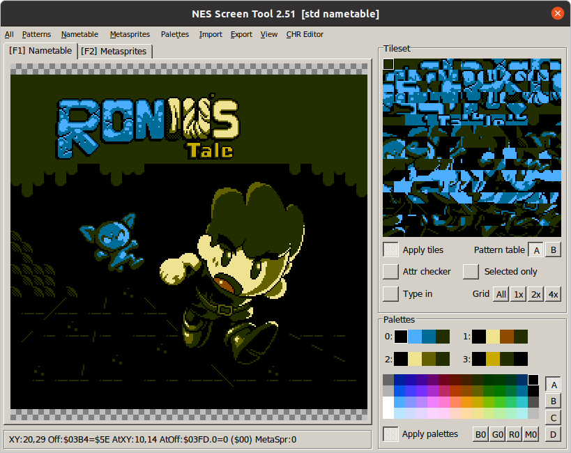Select palette set D
571x453 pixels.
(x=554, y=434)
